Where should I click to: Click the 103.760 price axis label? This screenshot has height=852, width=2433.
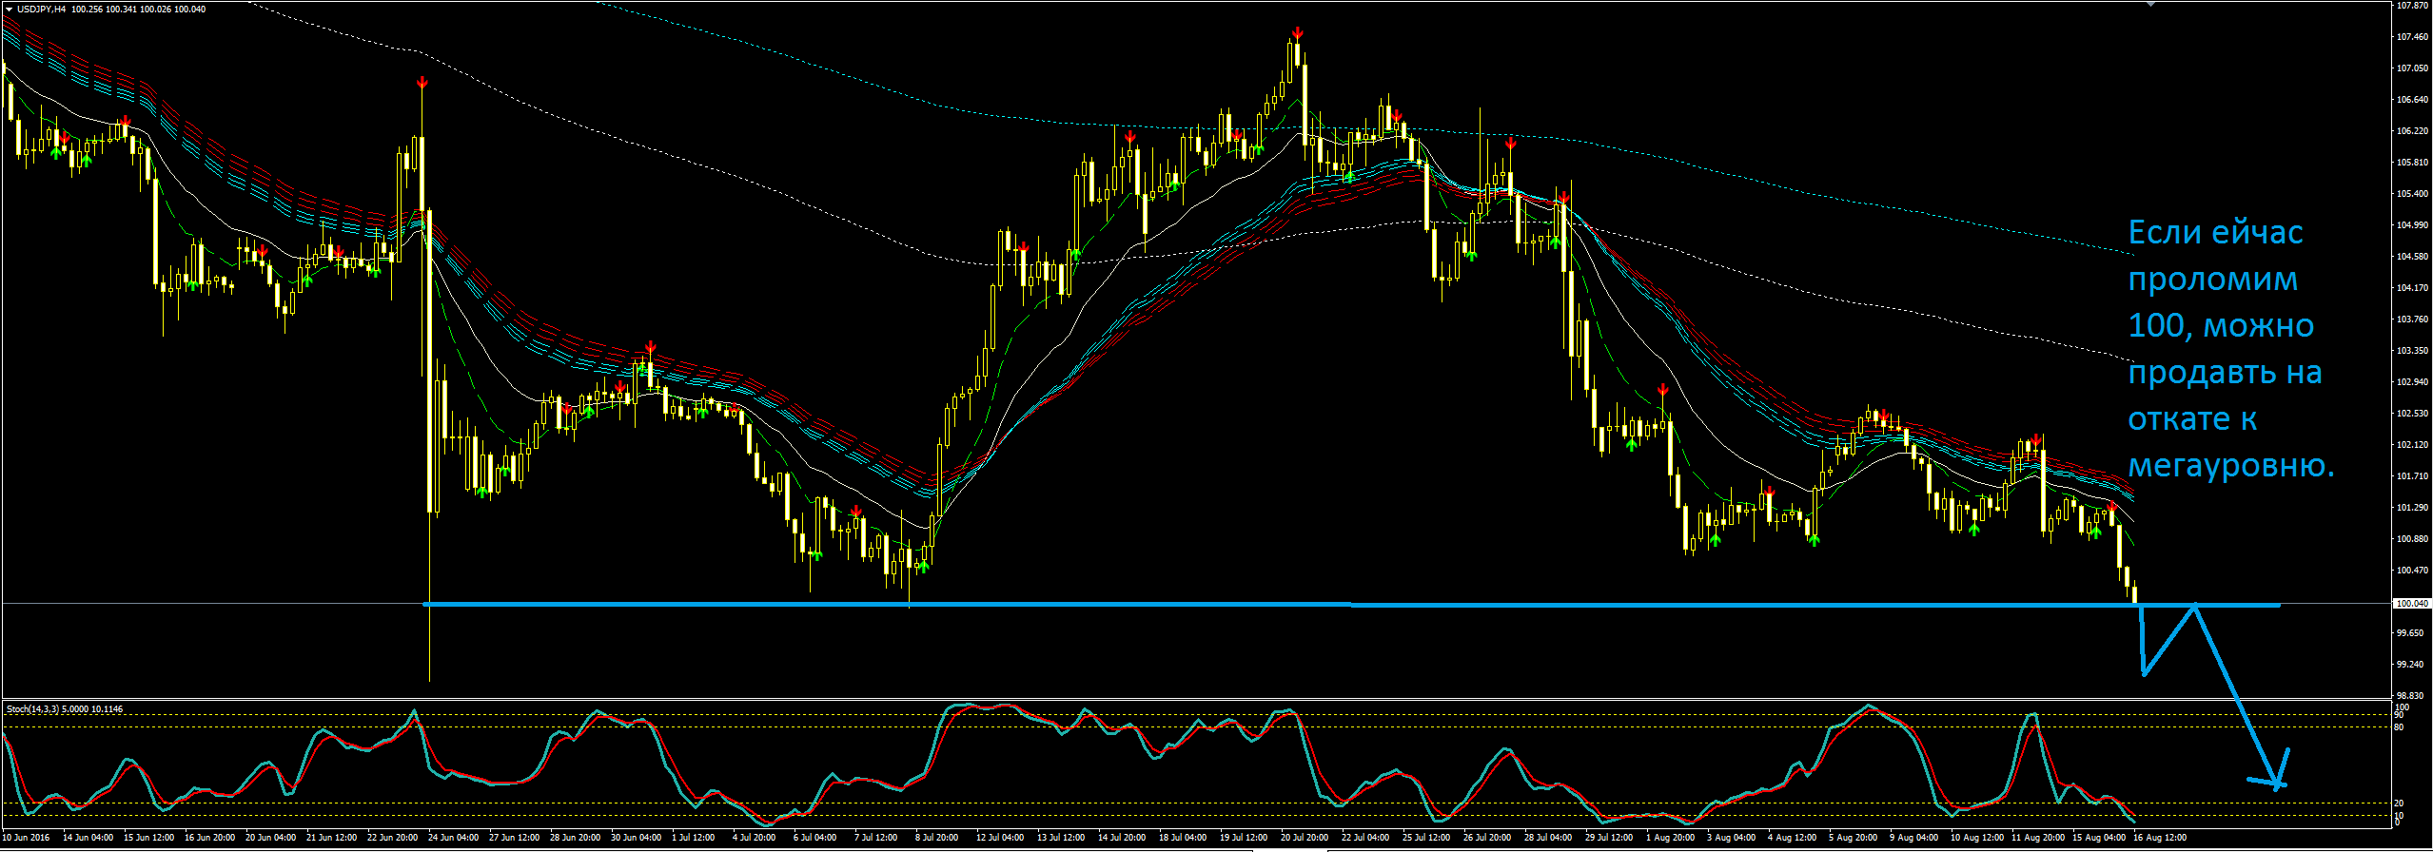coord(2412,319)
